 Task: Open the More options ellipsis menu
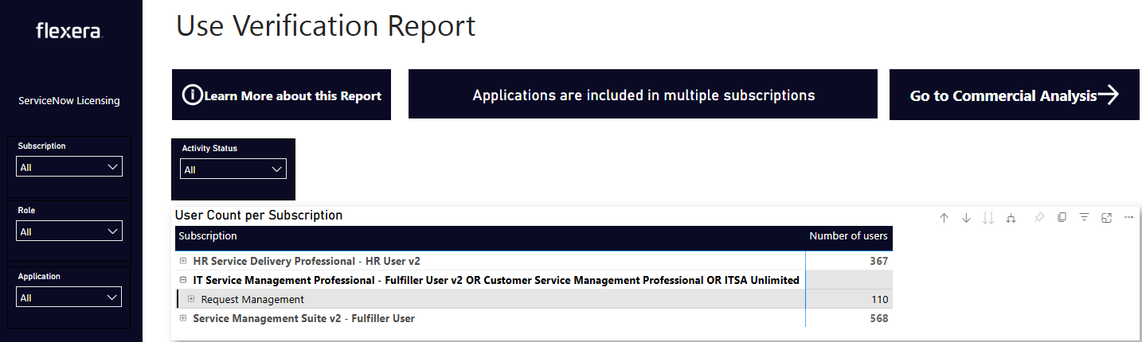(x=1128, y=218)
